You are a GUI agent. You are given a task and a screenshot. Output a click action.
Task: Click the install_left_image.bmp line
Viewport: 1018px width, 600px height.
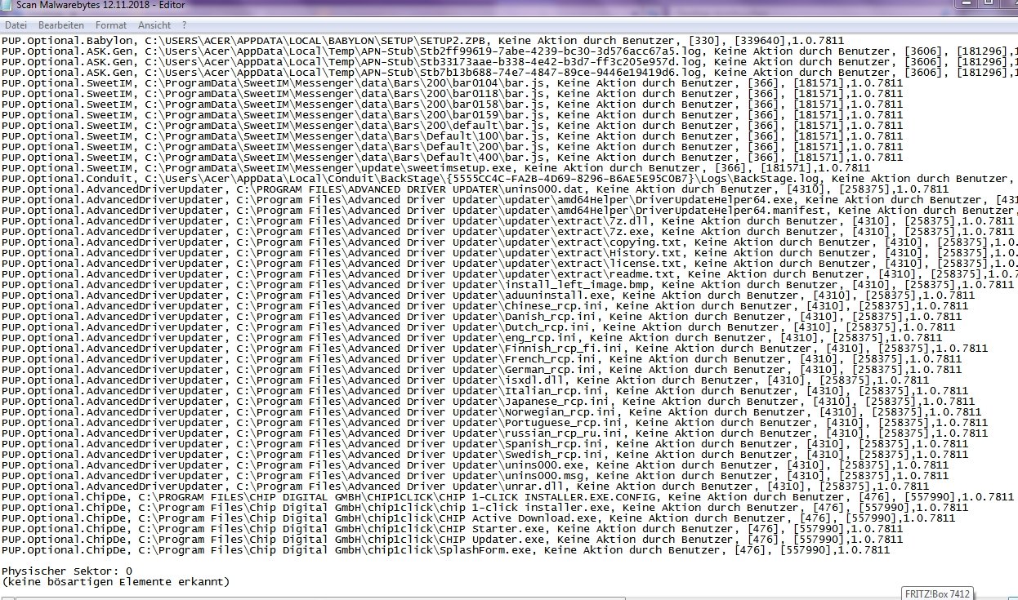(507, 284)
